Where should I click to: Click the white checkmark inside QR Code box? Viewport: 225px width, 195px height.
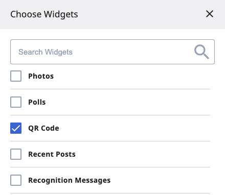click(16, 128)
